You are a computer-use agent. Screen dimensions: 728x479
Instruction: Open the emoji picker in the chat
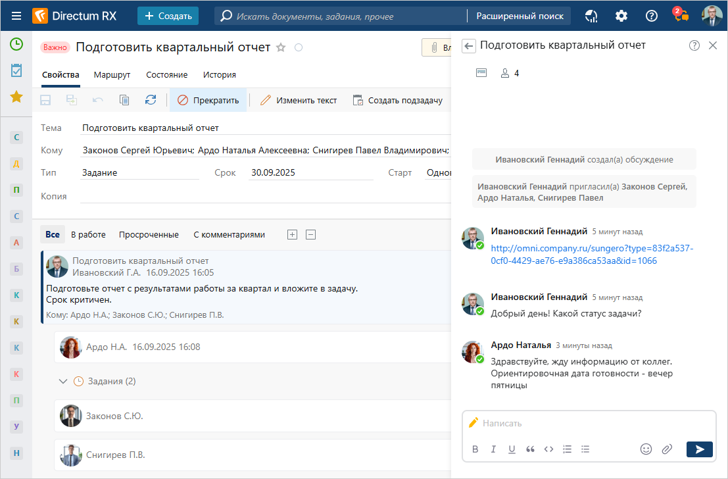646,449
